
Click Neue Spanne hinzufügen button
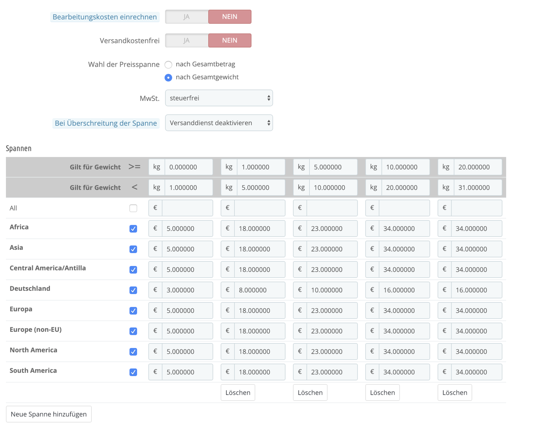click(x=49, y=414)
